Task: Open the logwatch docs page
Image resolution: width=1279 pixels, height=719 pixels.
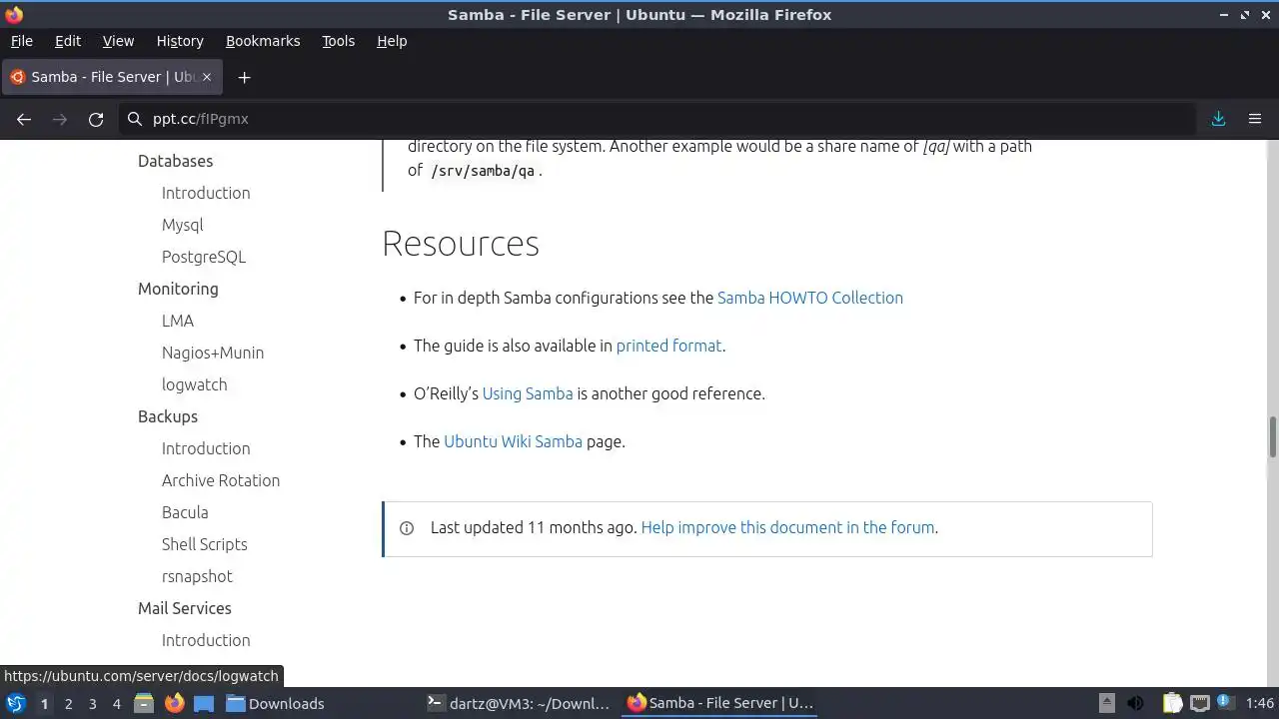Action: tap(194, 384)
